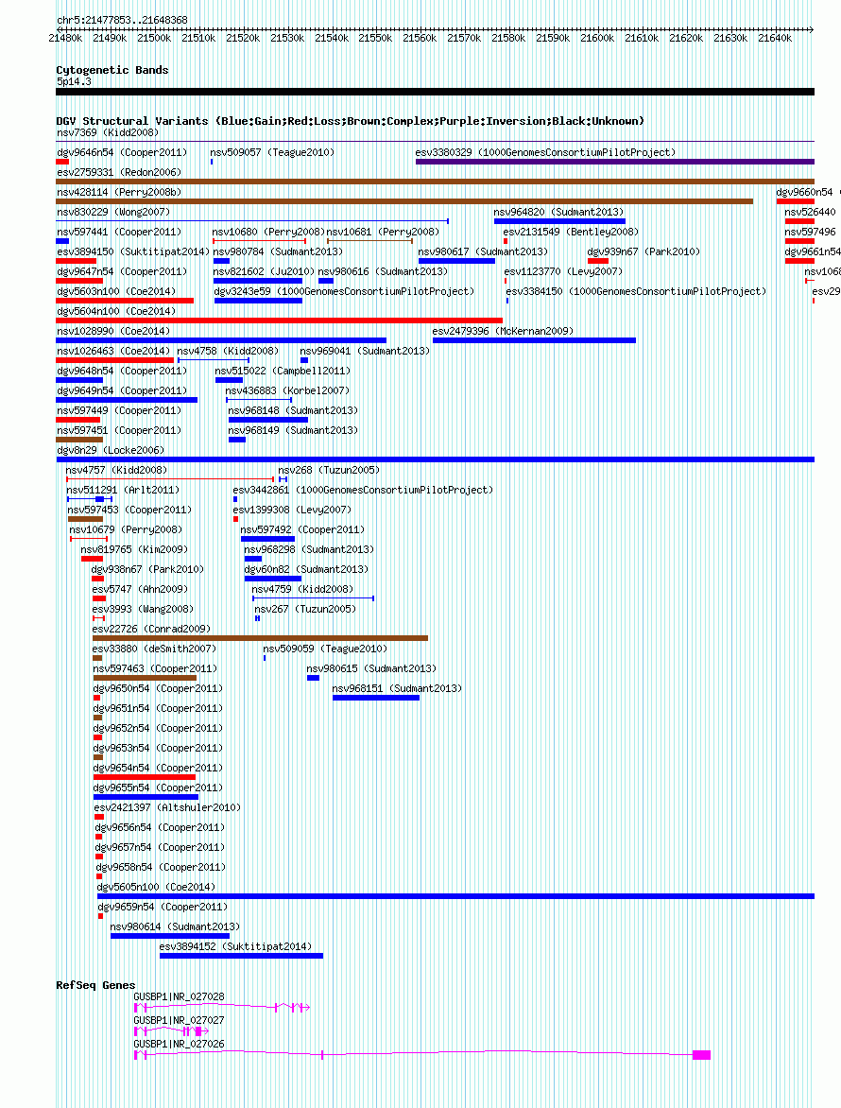
Task: Click the chr5:21477853..21648368 region label
Action: 122,20
